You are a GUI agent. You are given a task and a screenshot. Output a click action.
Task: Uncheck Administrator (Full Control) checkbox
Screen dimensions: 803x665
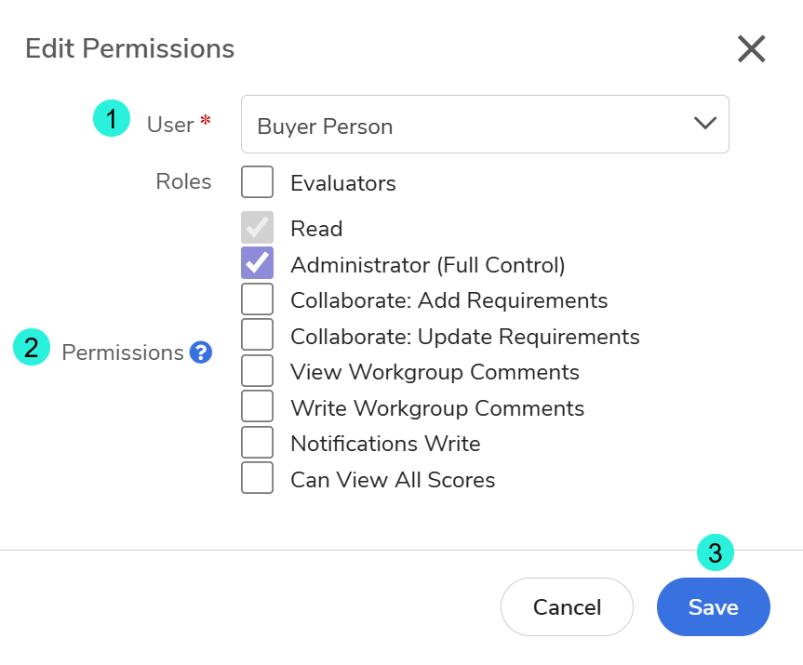pyautogui.click(x=257, y=263)
